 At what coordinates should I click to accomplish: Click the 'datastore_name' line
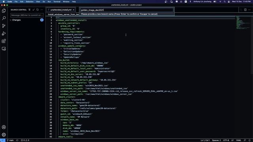click(81, 105)
